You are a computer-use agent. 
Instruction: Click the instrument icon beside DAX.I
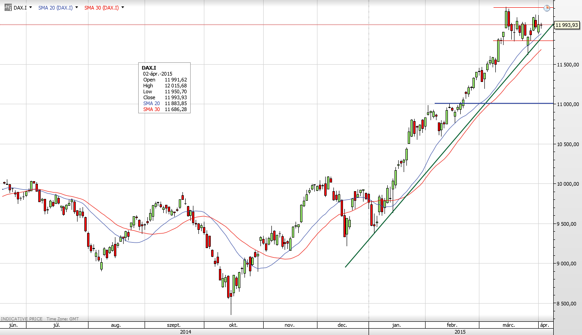(x=8, y=8)
